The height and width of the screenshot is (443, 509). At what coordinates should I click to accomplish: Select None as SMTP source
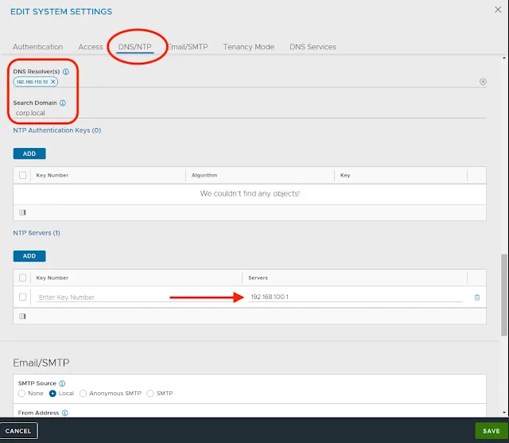pos(21,394)
